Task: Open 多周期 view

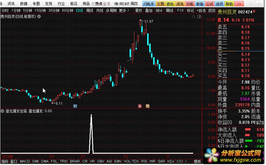Action: [x=111, y=10]
